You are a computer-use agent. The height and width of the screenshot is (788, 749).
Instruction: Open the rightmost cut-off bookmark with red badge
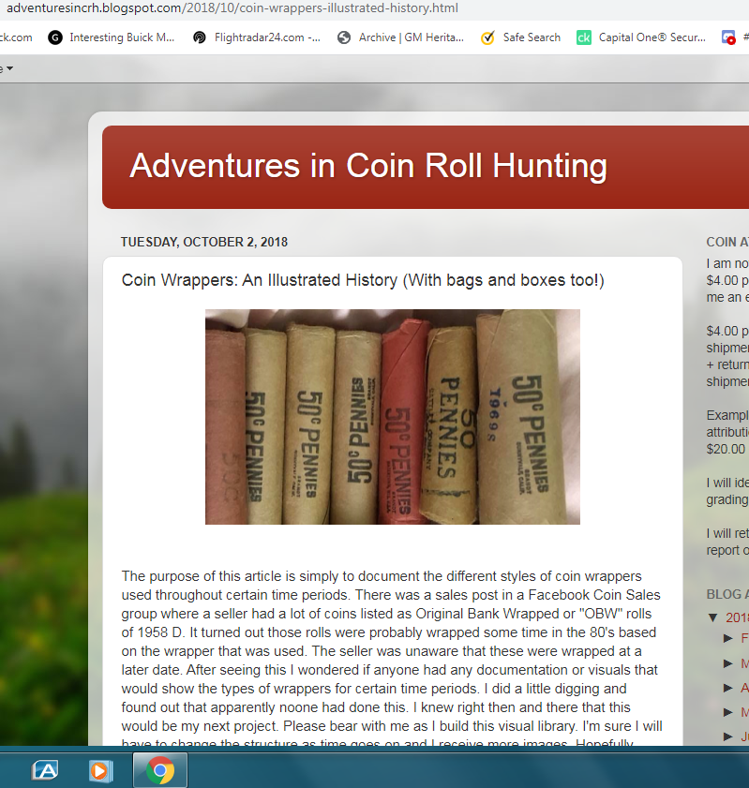728,37
